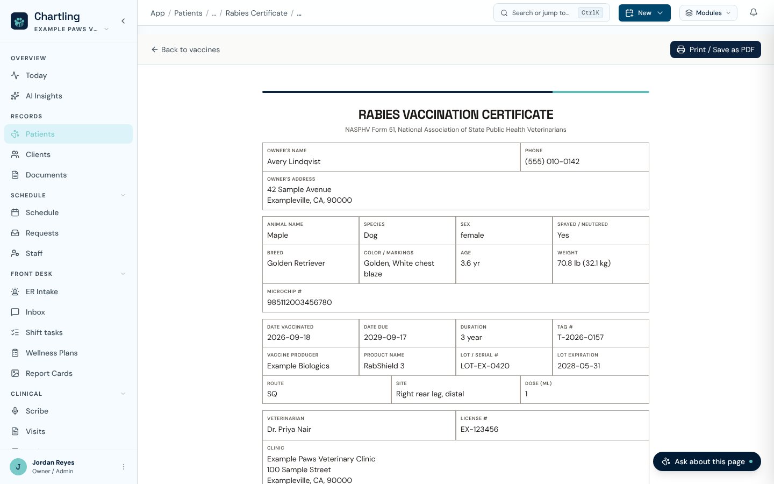Click the Chartling paw logo icon
Viewport: 774px width, 484px height.
click(x=19, y=21)
